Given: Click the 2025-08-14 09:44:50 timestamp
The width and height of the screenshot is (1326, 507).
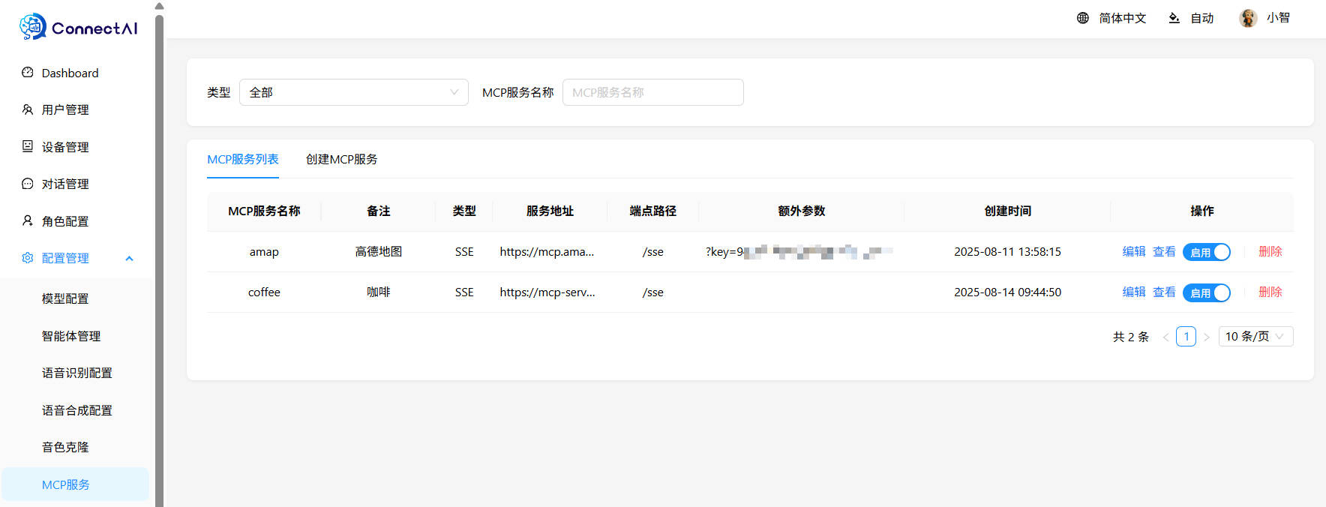Looking at the screenshot, I should [1007, 292].
